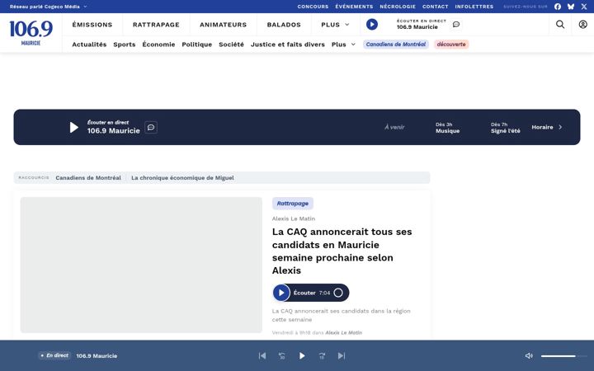Viewport: 594px width, 371px height.
Task: Open ÉVÉNEMENTS top link
Action: coord(354,7)
